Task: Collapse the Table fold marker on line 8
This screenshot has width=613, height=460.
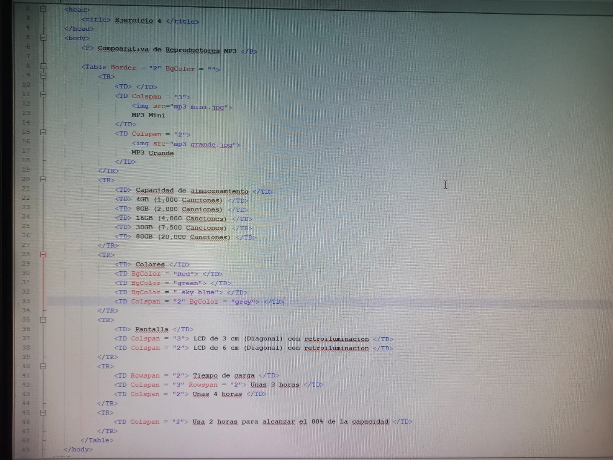Action: coord(43,66)
